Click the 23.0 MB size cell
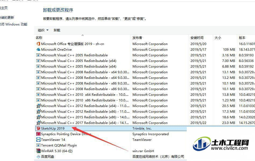Image resolution: width=255 pixels, height=161 pixels. (x=228, y=123)
